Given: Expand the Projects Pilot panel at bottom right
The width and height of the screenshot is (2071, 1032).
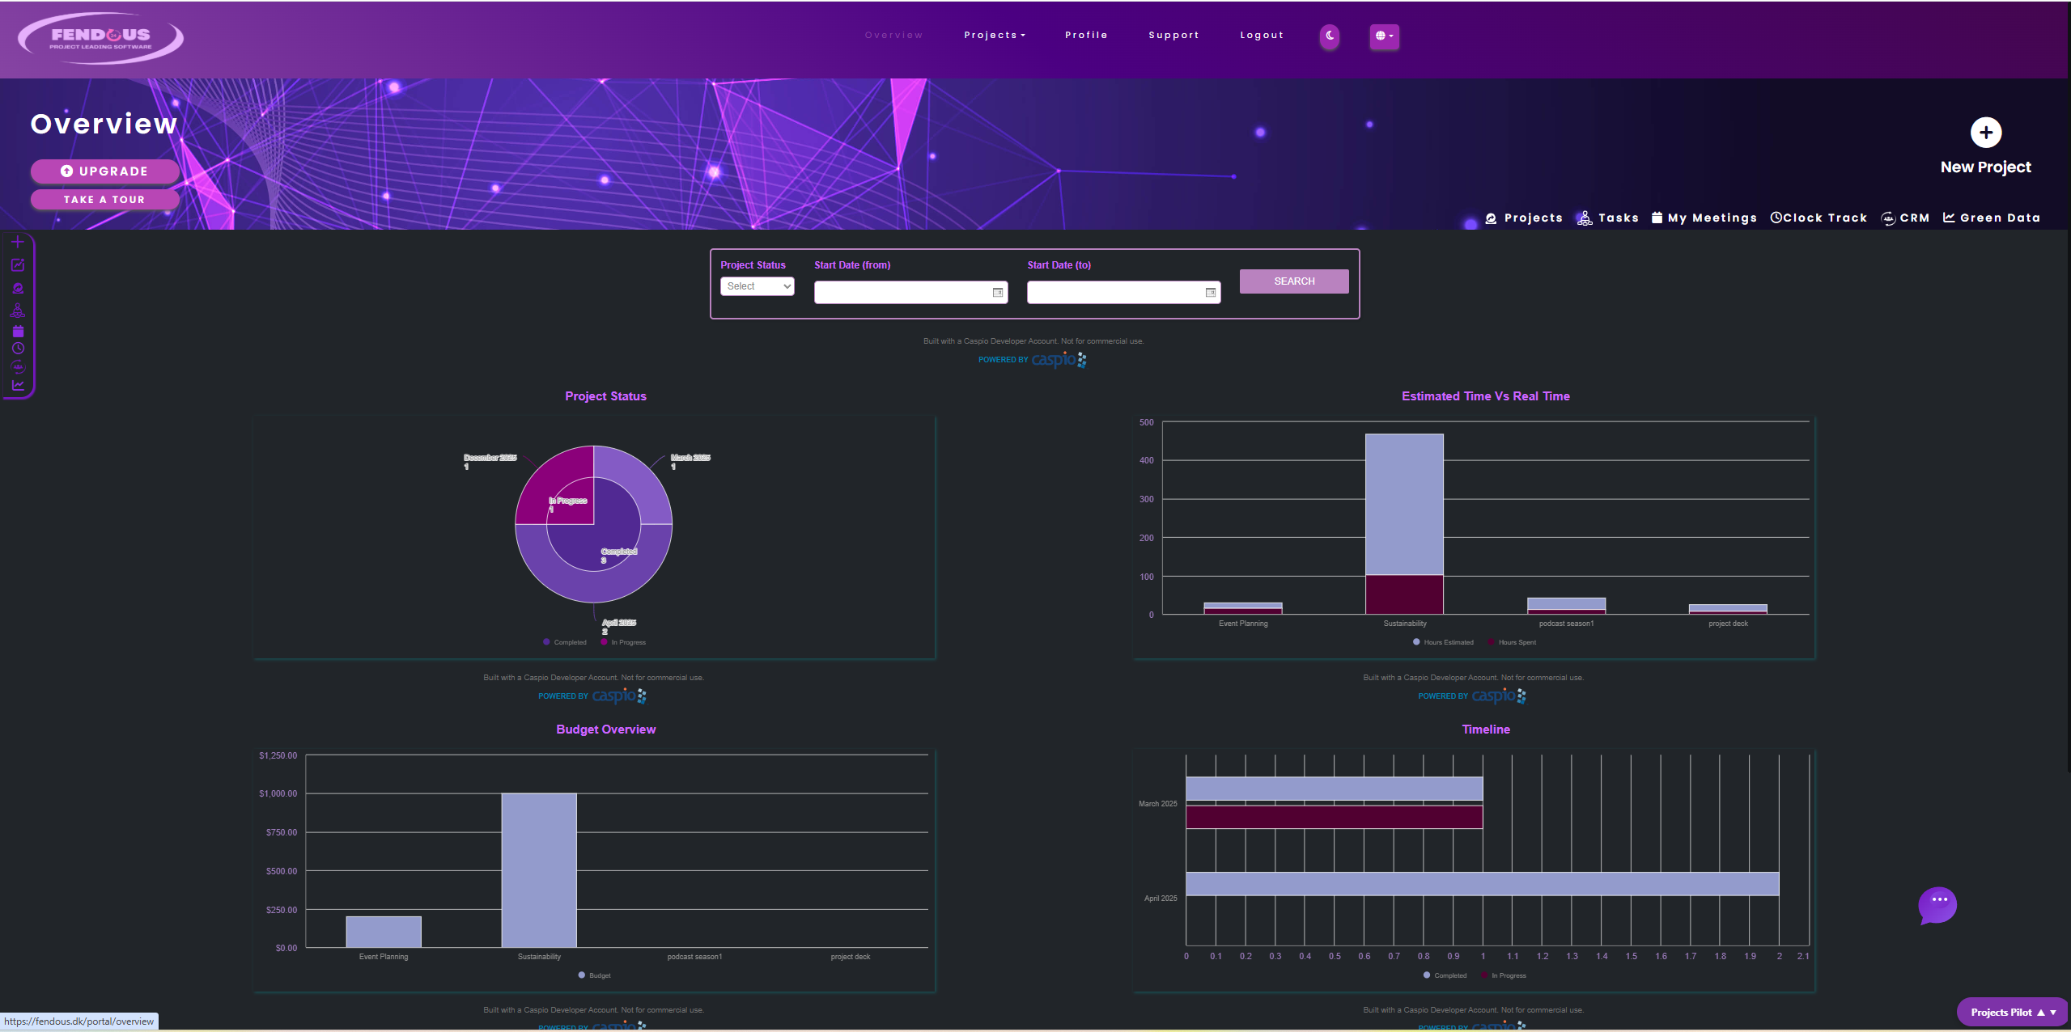Looking at the screenshot, I should (x=2011, y=1012).
